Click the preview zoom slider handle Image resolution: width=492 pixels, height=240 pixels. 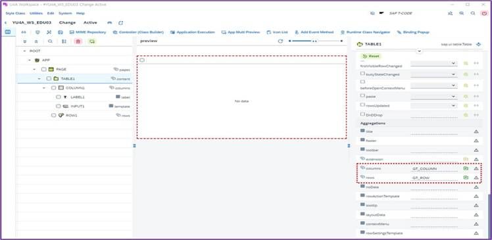(x=314, y=41)
